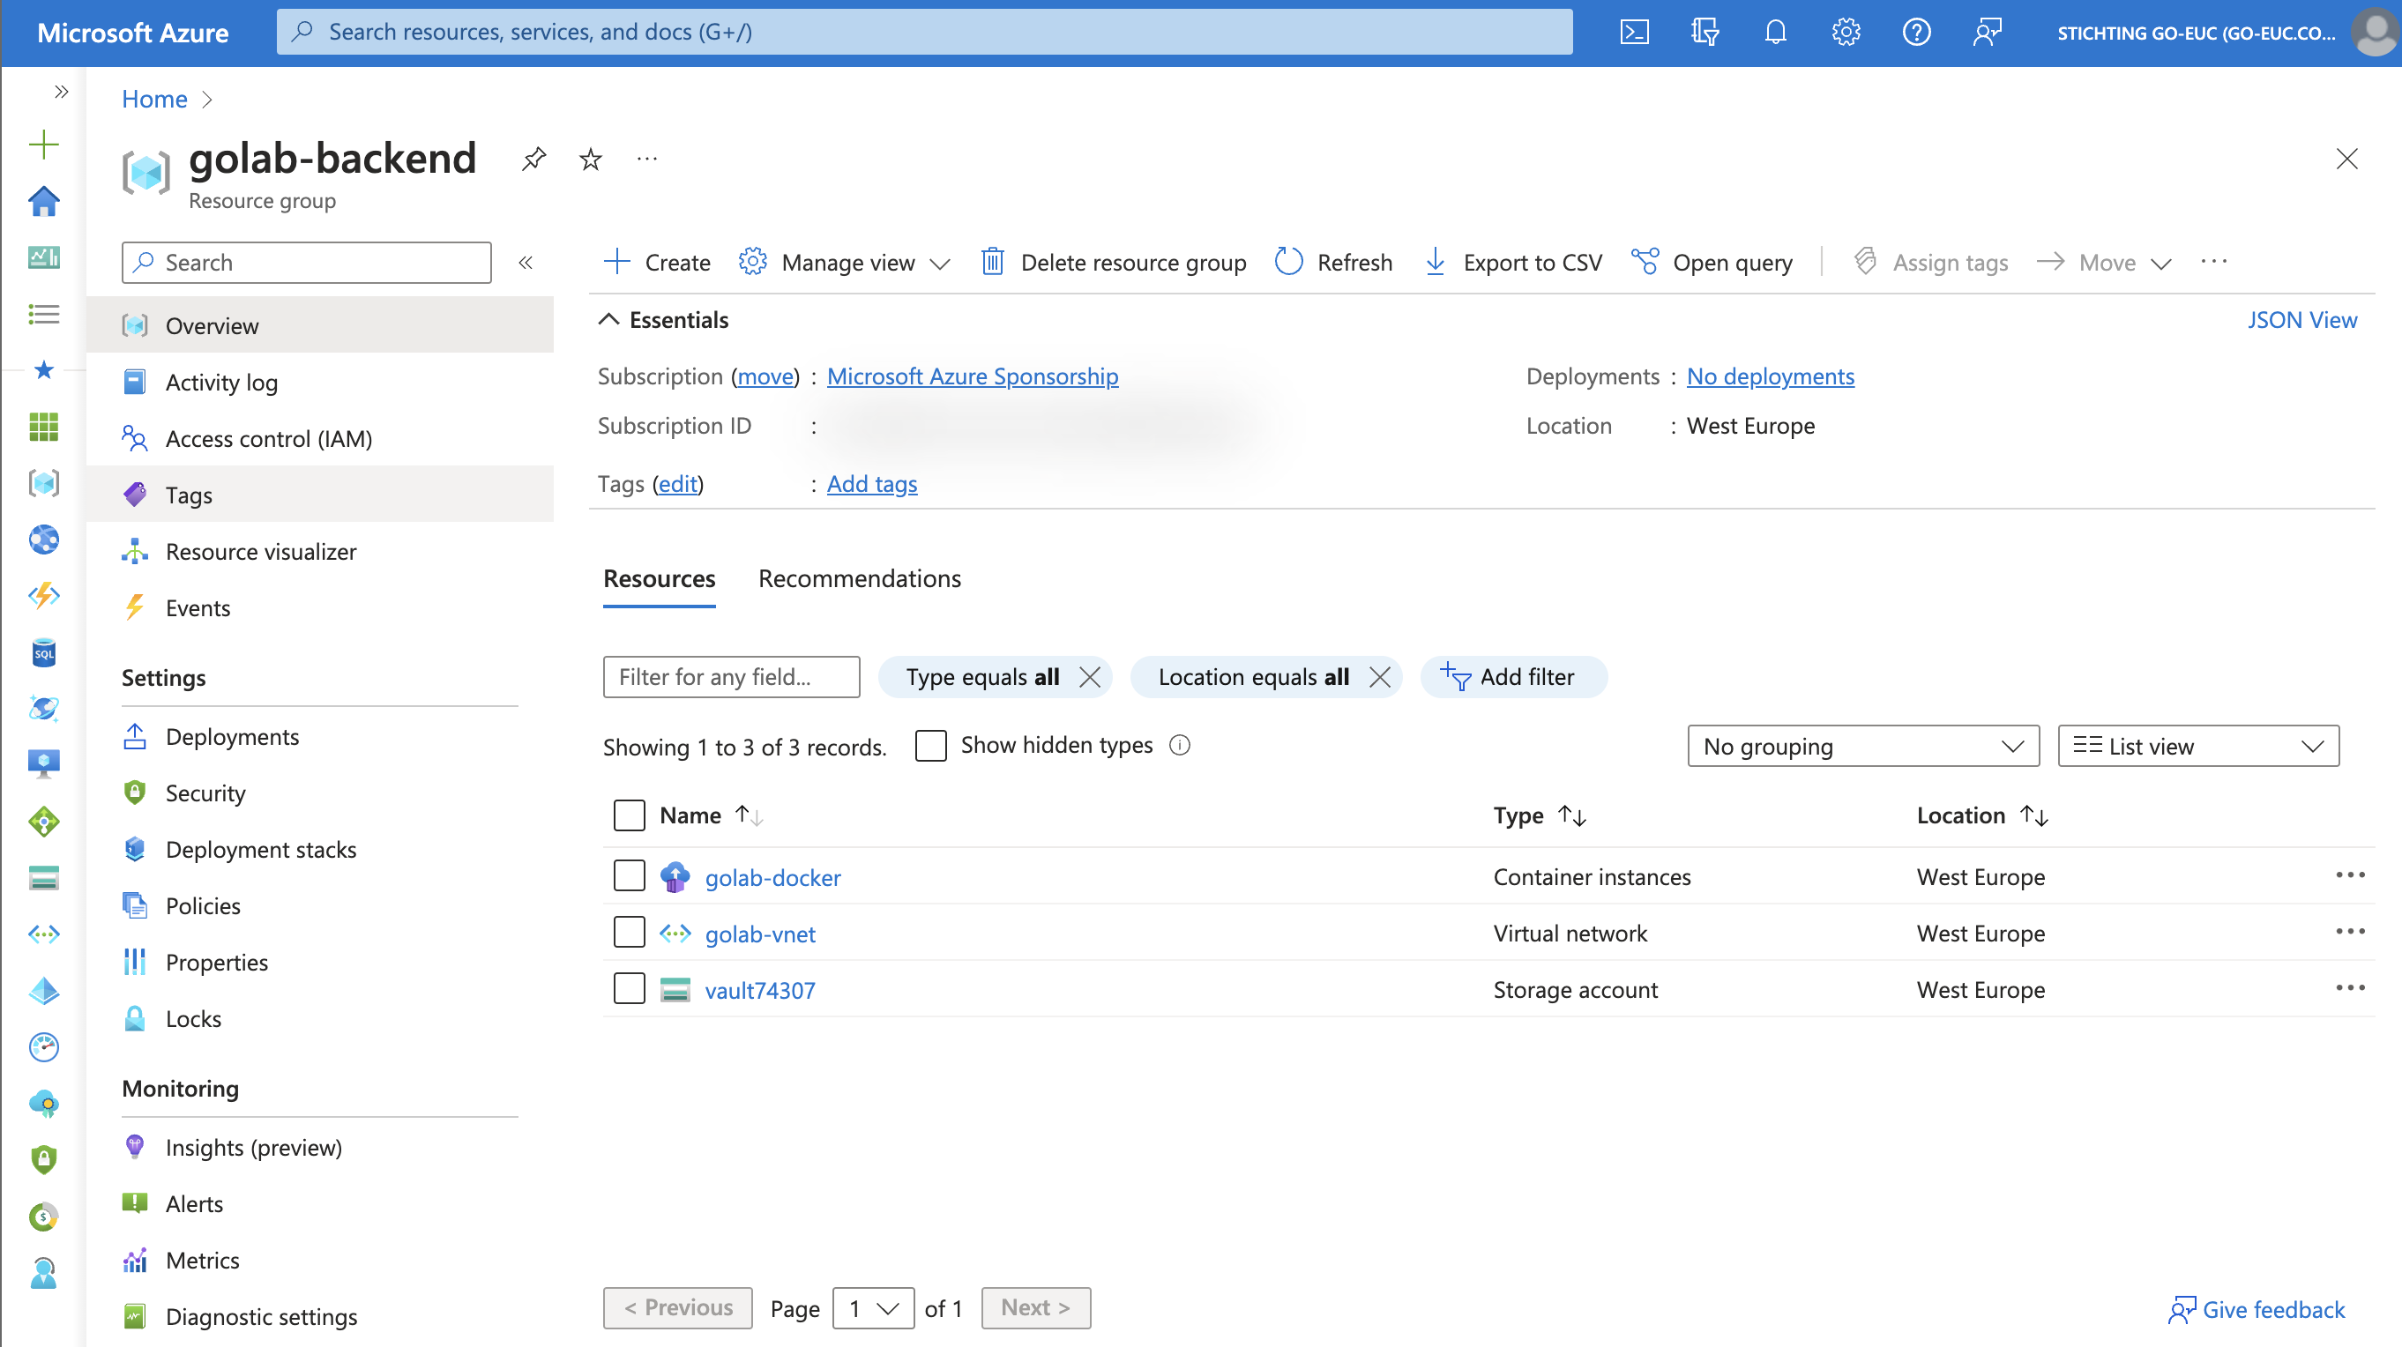2402x1347 pixels.
Task: Click the Activity log icon
Action: 135,381
